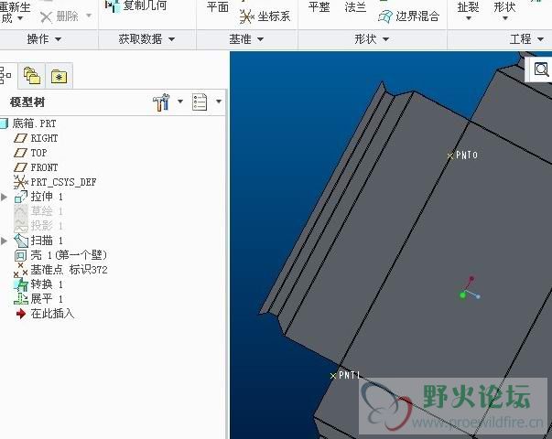This screenshot has width=552, height=439.
Task: Select the PRT_CSYS_DEF coordinate system icon
Action: coord(20,182)
